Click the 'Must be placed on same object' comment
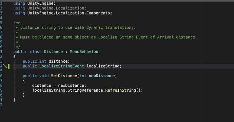The image size is (234, 122). tap(106, 37)
